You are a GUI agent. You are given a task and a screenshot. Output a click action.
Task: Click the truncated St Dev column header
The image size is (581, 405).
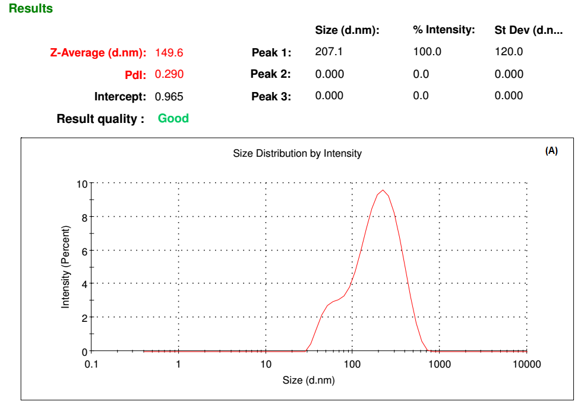pos(528,30)
